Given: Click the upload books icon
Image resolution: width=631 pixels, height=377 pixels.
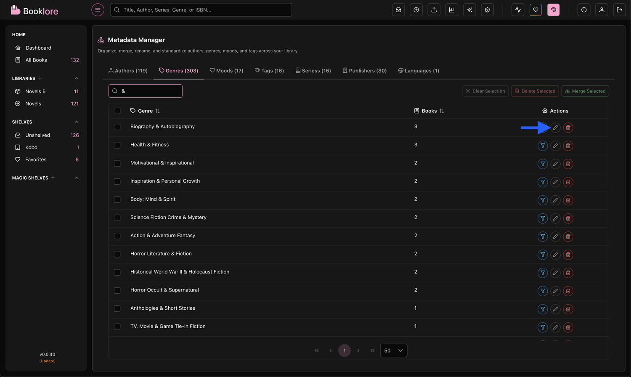Looking at the screenshot, I should pyautogui.click(x=434, y=10).
